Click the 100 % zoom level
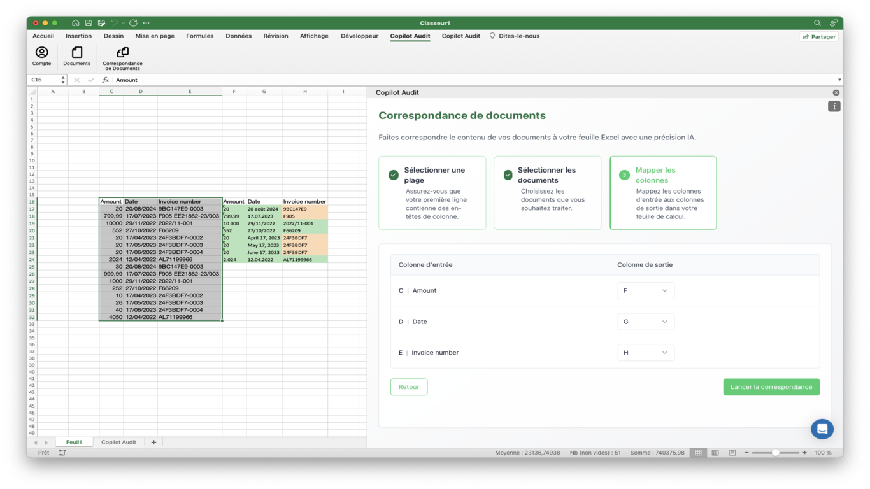Screen dimensions: 870x489 (x=823, y=453)
